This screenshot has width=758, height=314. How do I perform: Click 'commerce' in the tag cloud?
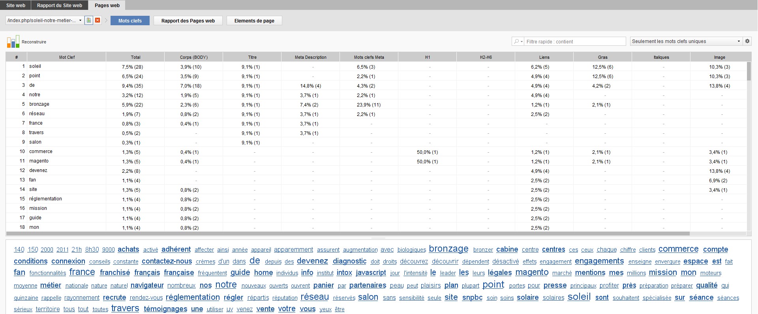click(678, 249)
